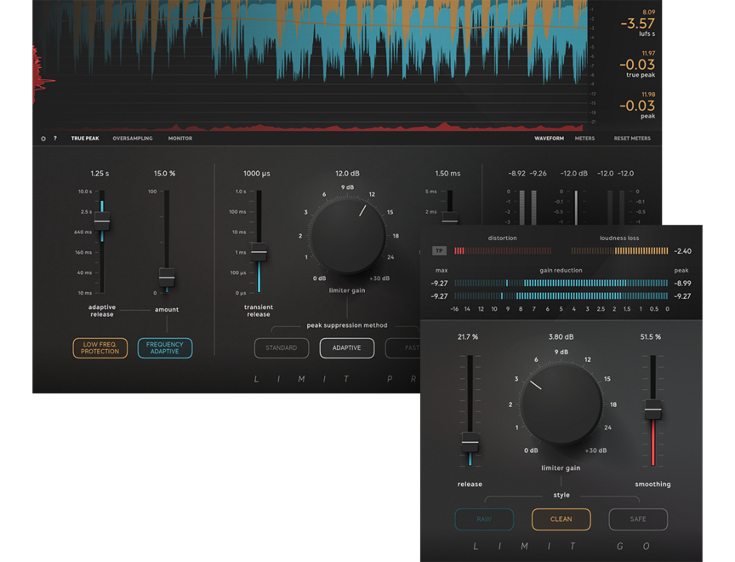The image size is (735, 562).
Task: Select the SAFE style in Limit Go
Action: point(638,519)
